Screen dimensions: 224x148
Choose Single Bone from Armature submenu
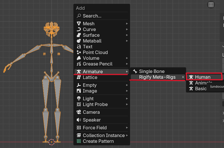152,71
